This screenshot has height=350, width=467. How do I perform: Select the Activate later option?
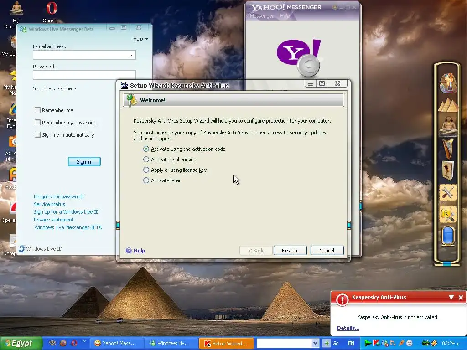[146, 180]
